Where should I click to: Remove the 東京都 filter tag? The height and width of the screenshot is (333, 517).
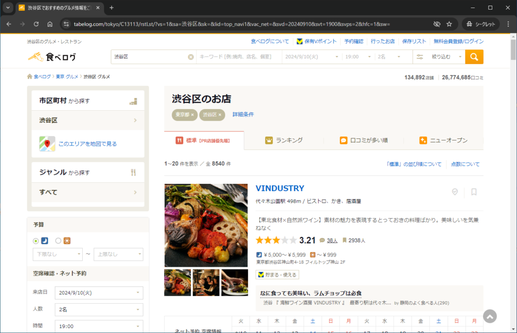pyautogui.click(x=192, y=115)
